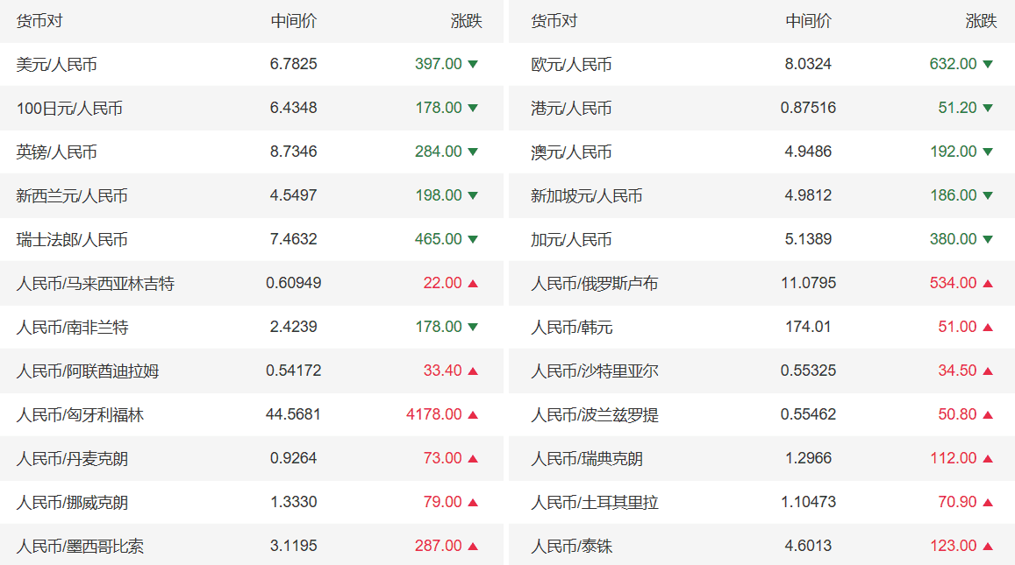Viewport: 1015px width, 565px height.
Task: Click the 174.01 mid-price value
Action: [808, 327]
